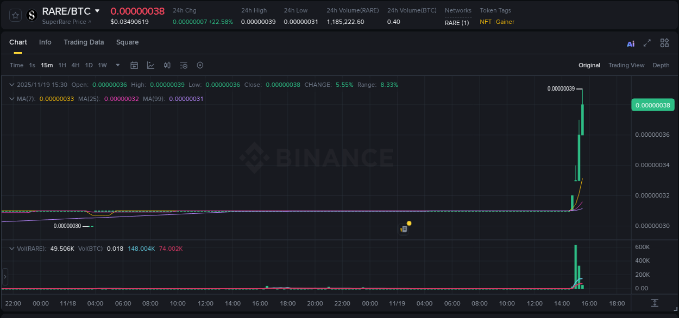Collapse the Vol(RARE) volume panel
The image size is (679, 318).
[11, 248]
